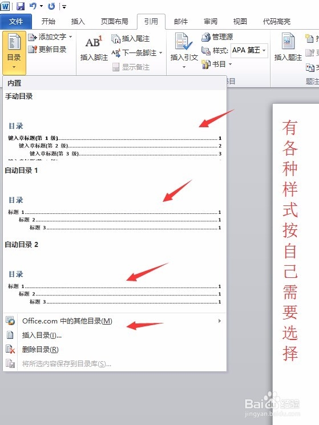Image resolution: width=319 pixels, height=425 pixels.
Task: Save the document using quick access toolbar
Action: pos(21,6)
